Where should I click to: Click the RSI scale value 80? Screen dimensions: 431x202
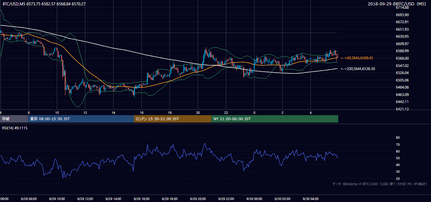click(398, 138)
